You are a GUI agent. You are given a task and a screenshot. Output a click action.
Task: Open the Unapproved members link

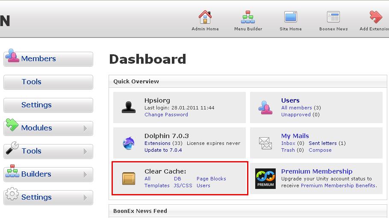pyautogui.click(x=296, y=115)
